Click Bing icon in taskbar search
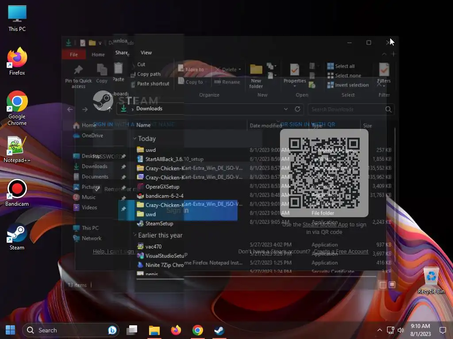Viewport: 453px width, 339px height. tap(112, 330)
